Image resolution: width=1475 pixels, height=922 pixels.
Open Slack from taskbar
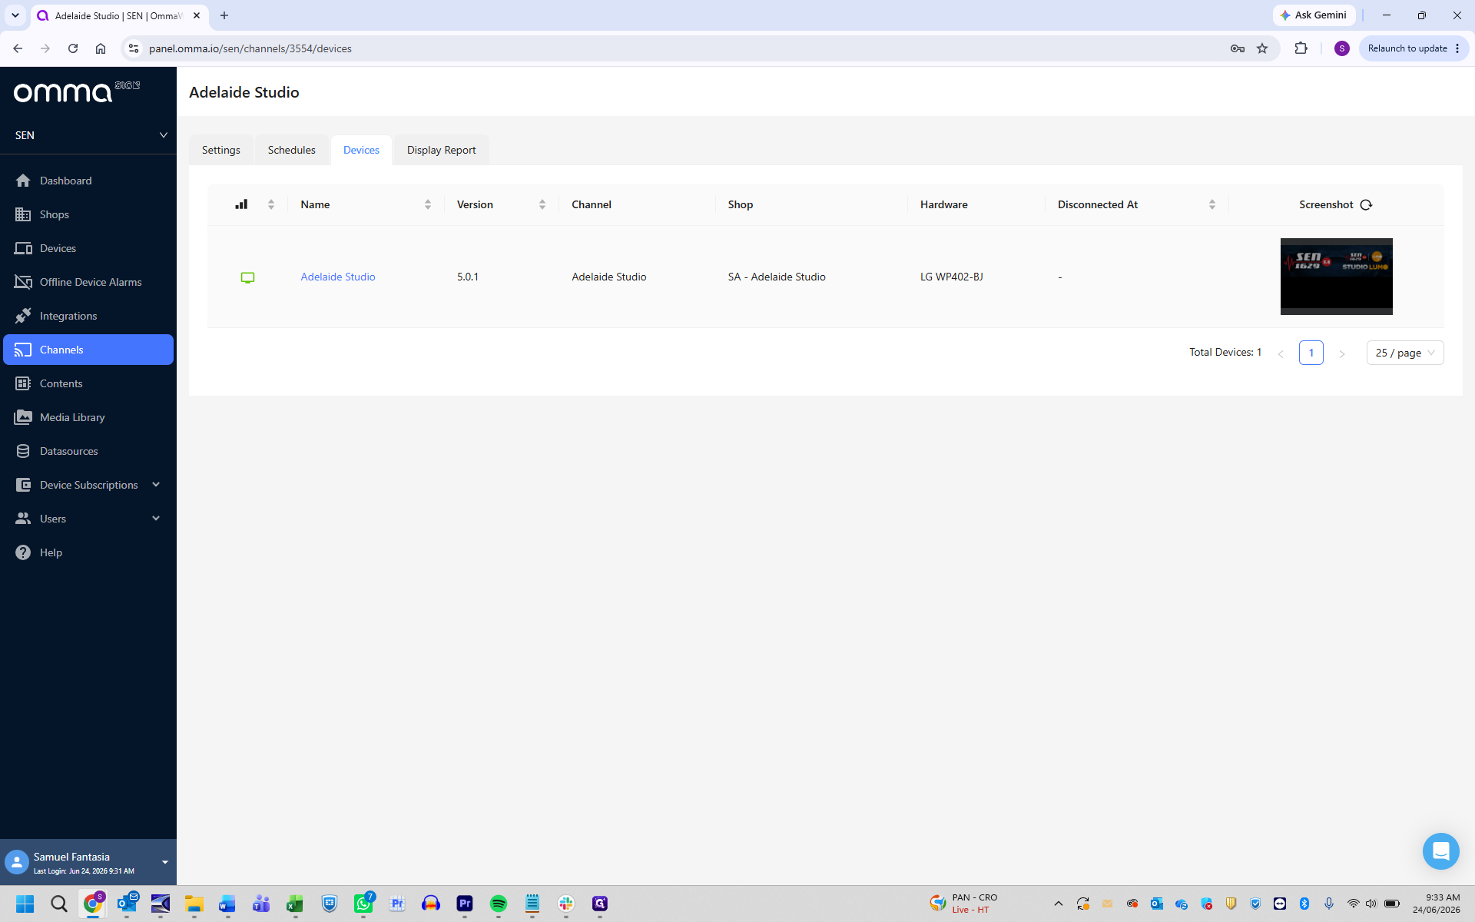click(x=566, y=904)
